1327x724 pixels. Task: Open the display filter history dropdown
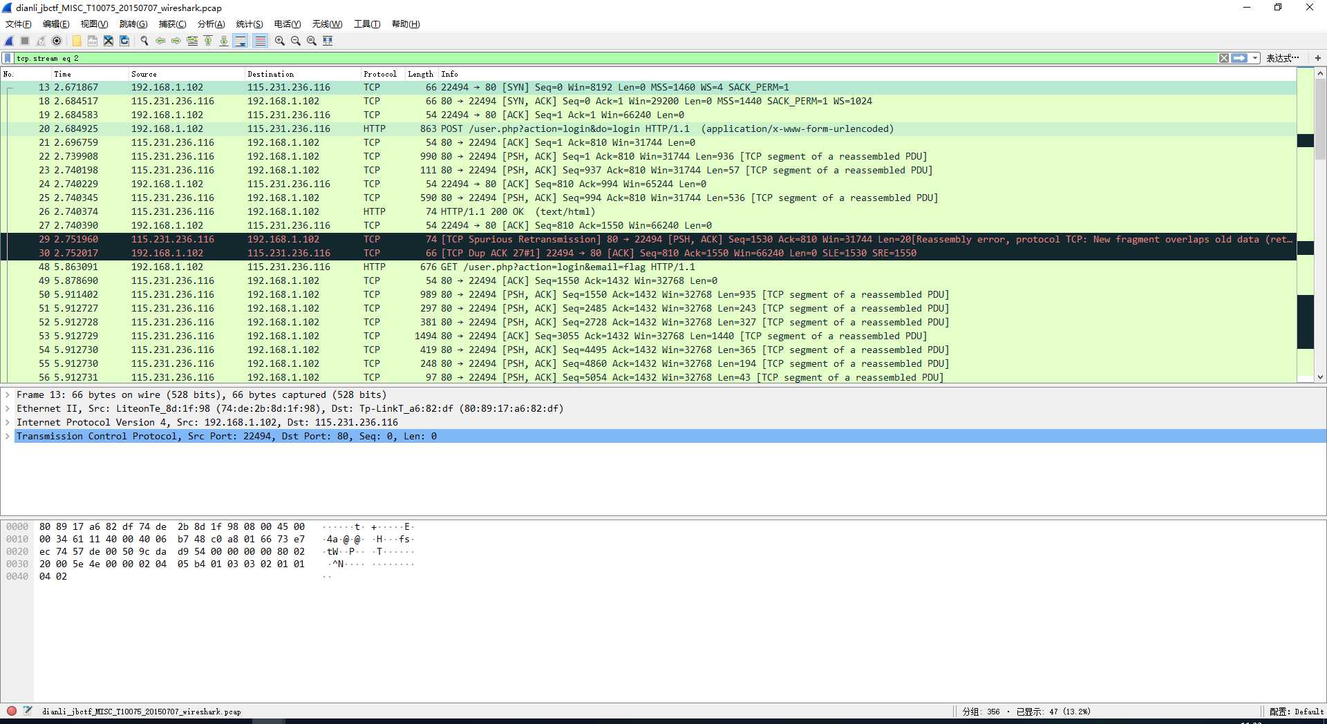pyautogui.click(x=1255, y=58)
